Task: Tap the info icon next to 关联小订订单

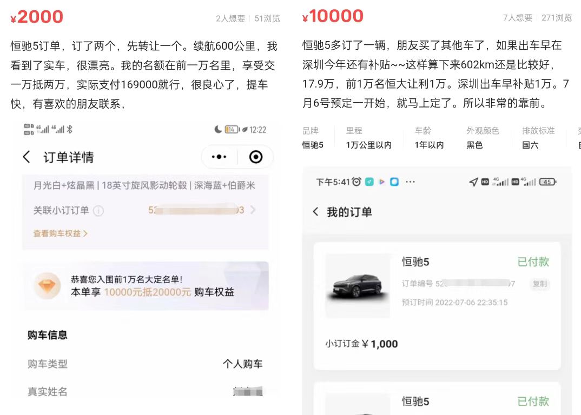Action: pos(98,211)
